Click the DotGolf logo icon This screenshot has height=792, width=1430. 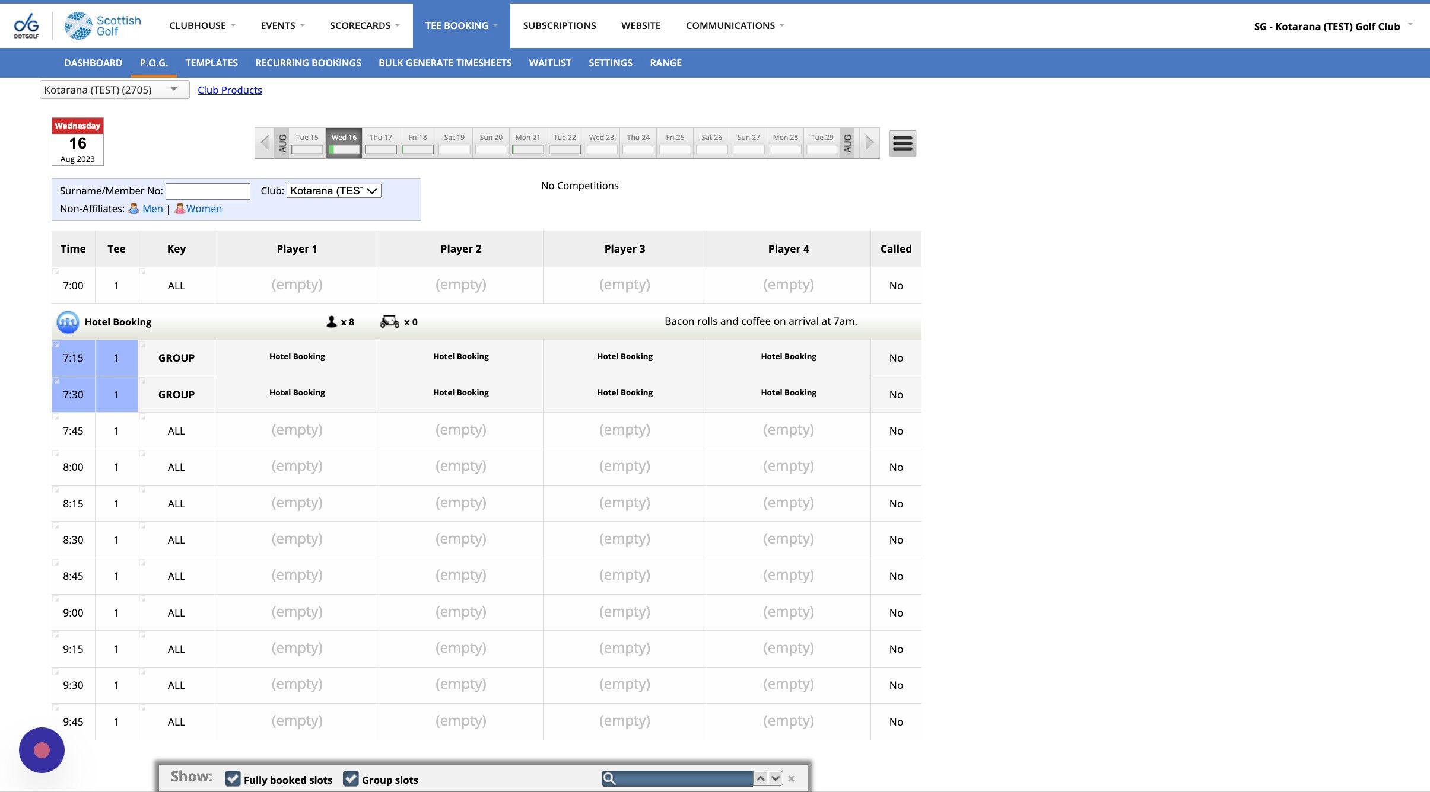pyautogui.click(x=26, y=25)
